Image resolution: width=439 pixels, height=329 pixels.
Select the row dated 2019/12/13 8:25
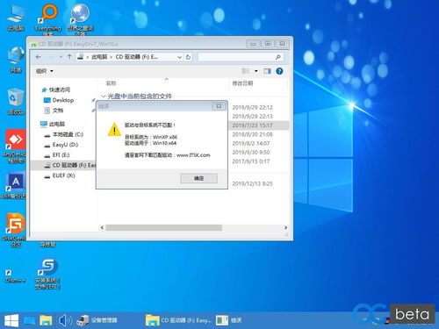(x=252, y=183)
